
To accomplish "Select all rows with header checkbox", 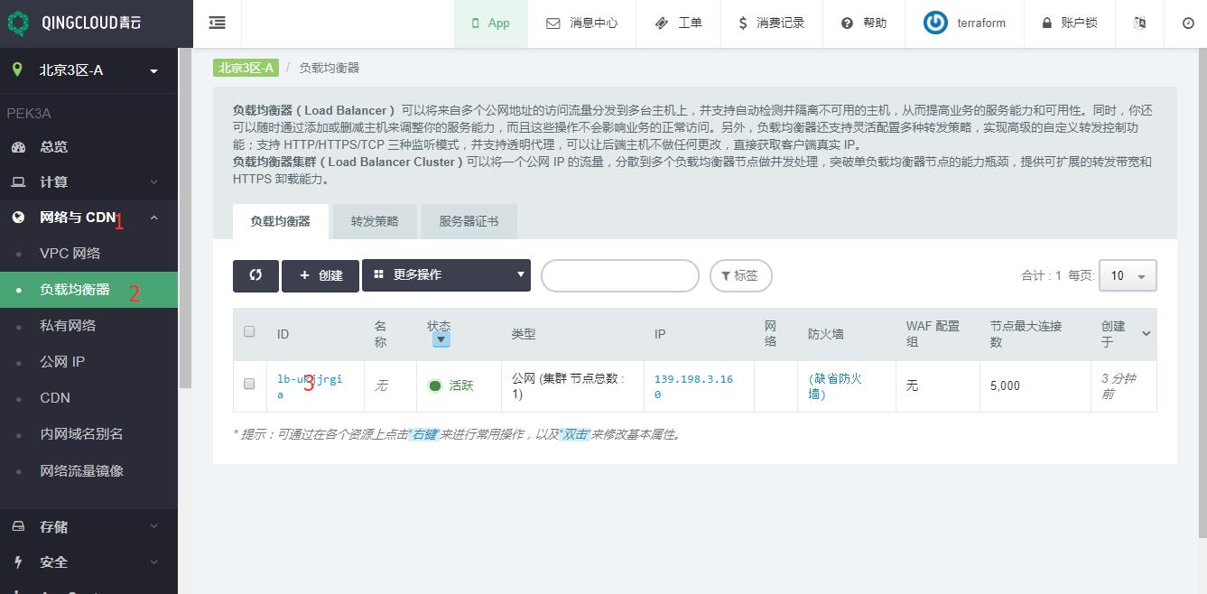I will (249, 331).
